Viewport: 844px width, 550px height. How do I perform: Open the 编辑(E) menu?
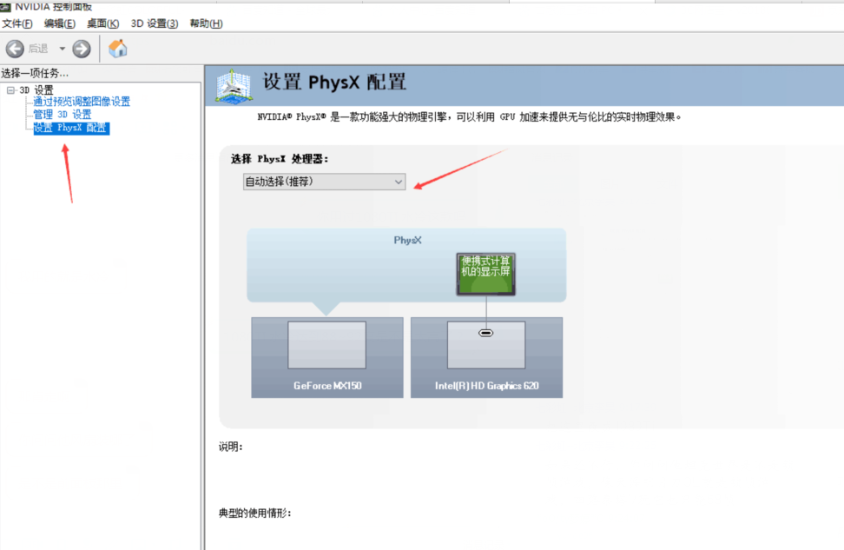tap(60, 23)
